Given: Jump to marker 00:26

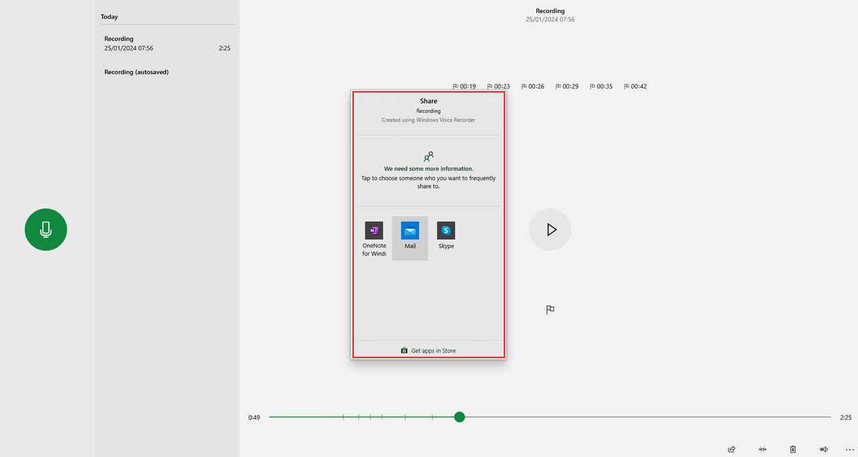Looking at the screenshot, I should coord(532,86).
